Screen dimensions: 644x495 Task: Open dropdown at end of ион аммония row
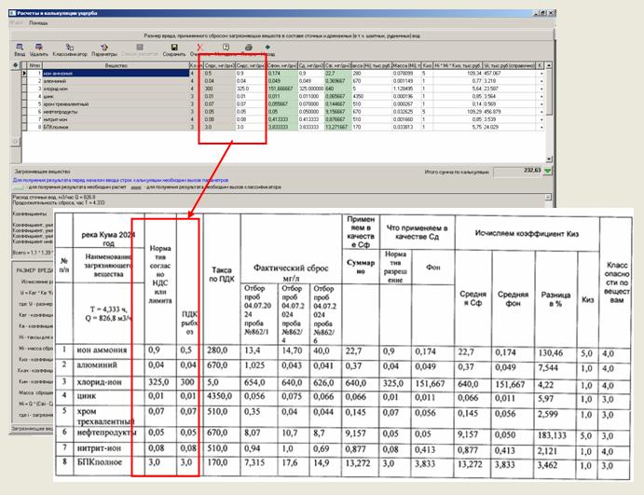[541, 73]
